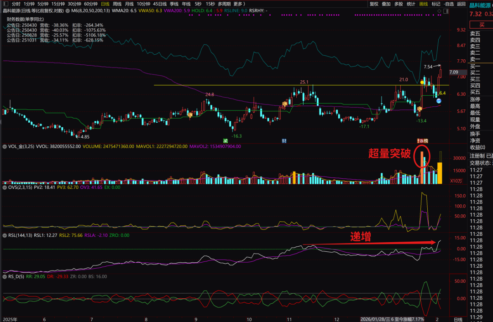Click 买一 row in order book
Screen dimensions: 493x322
(x=475, y=66)
